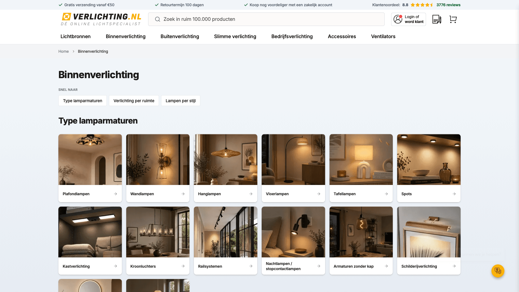Open the account avatar icon
Viewport: 519px width, 292px height.
point(398,19)
